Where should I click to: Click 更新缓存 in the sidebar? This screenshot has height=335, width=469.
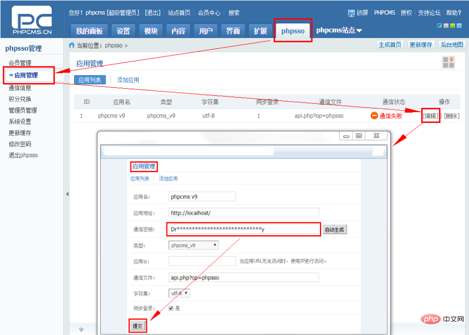click(x=20, y=133)
